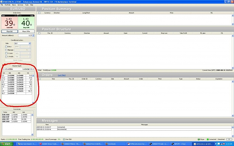The height and width of the screenshot is (146, 234).
Task: Click the red Sell EUR price tile
Action: coord(10,23)
